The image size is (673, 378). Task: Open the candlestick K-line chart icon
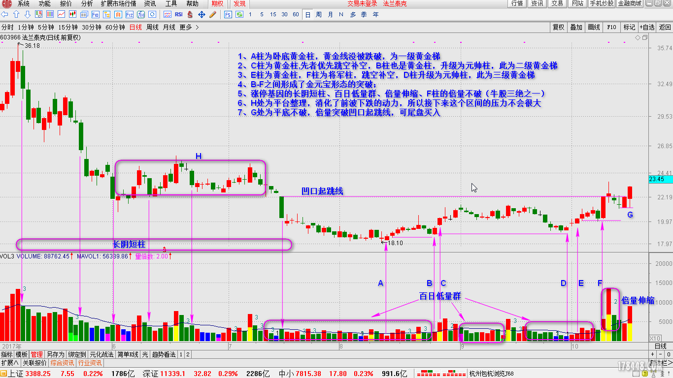pos(71,15)
